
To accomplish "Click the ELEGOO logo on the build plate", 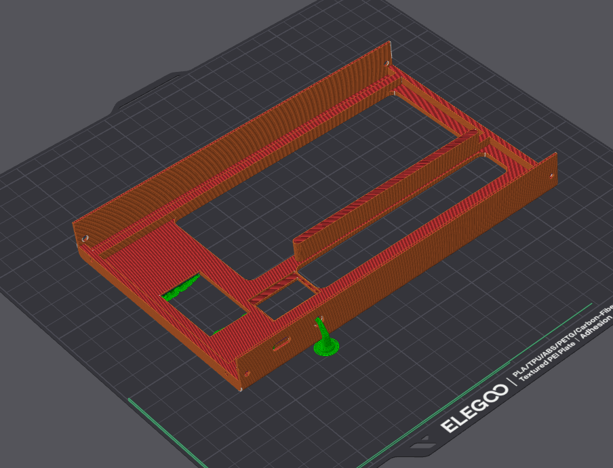I will [x=474, y=408].
